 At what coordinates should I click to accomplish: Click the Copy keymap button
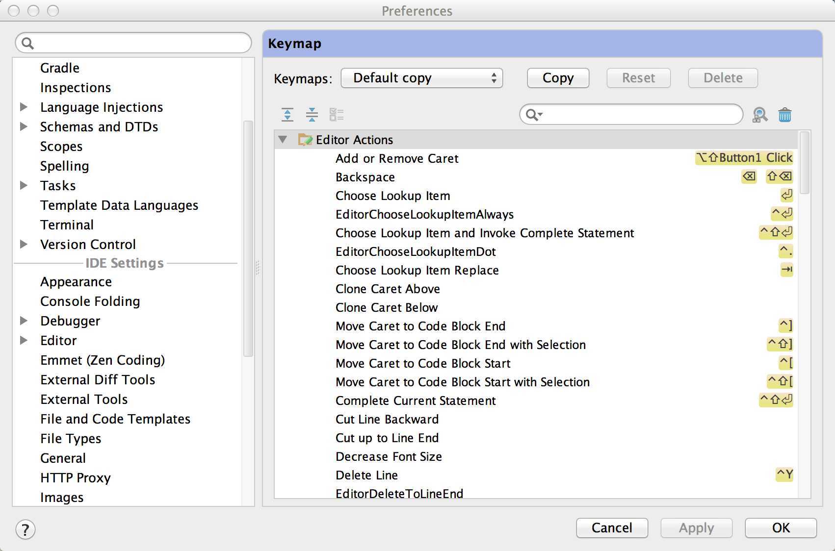[558, 78]
